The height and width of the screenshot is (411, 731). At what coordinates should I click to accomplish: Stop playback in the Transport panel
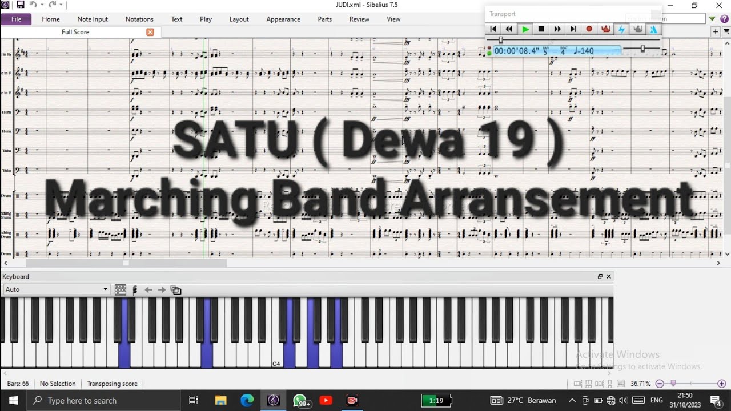[x=541, y=29]
